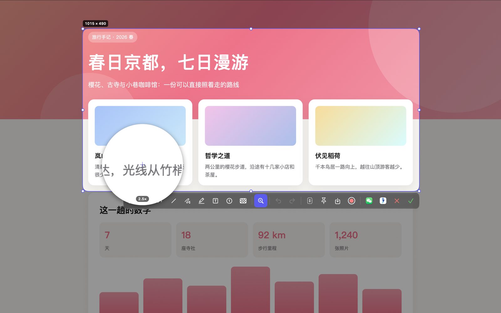Toggle the active magnifier tool
The height and width of the screenshot is (313, 501).
(261, 201)
